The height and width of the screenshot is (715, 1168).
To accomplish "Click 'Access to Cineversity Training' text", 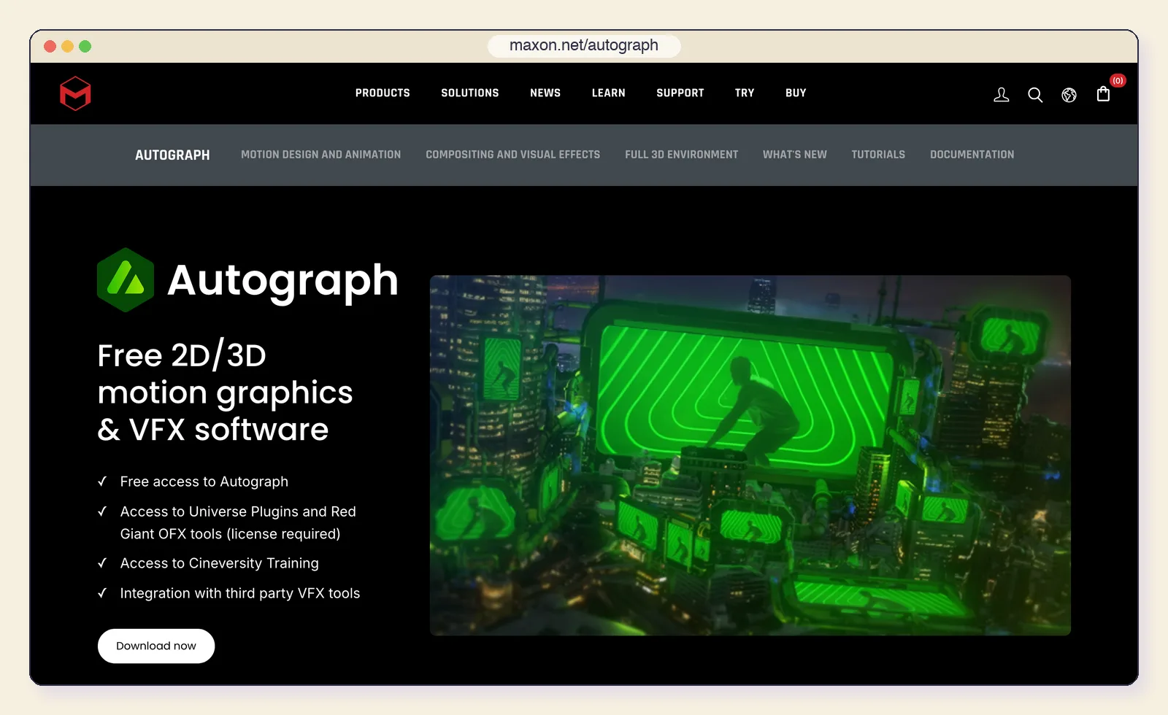I will pos(220,563).
